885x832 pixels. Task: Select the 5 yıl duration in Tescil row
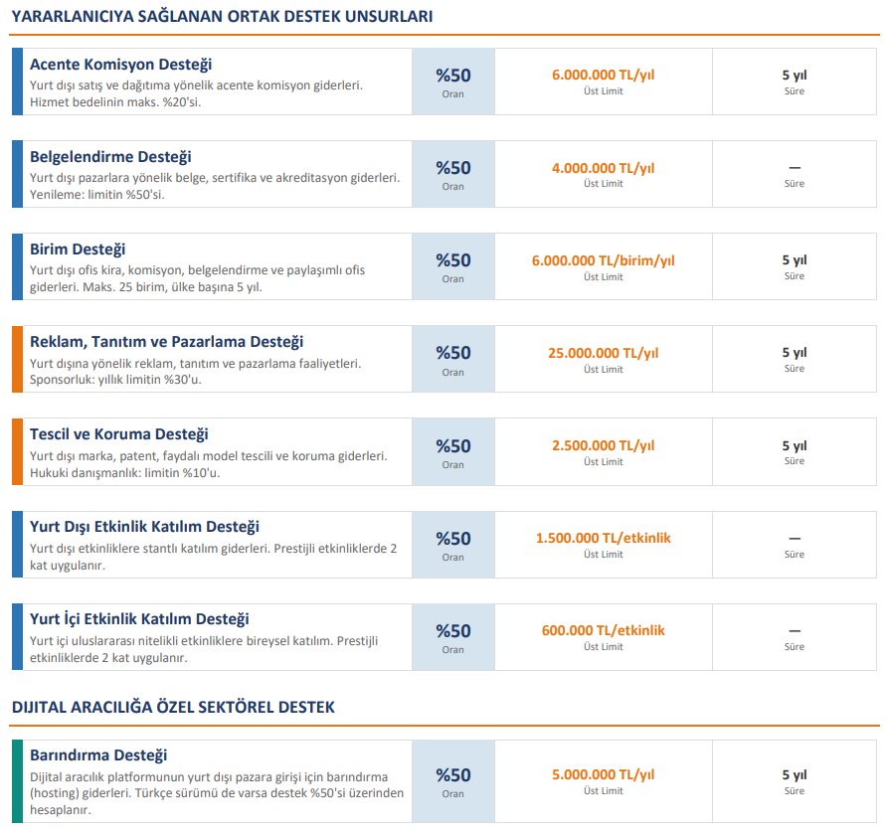(x=794, y=445)
